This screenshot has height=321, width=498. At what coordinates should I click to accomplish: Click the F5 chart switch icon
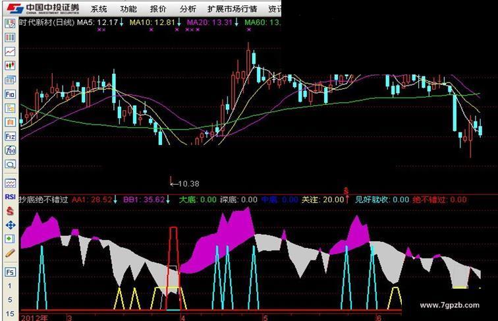click(10, 272)
